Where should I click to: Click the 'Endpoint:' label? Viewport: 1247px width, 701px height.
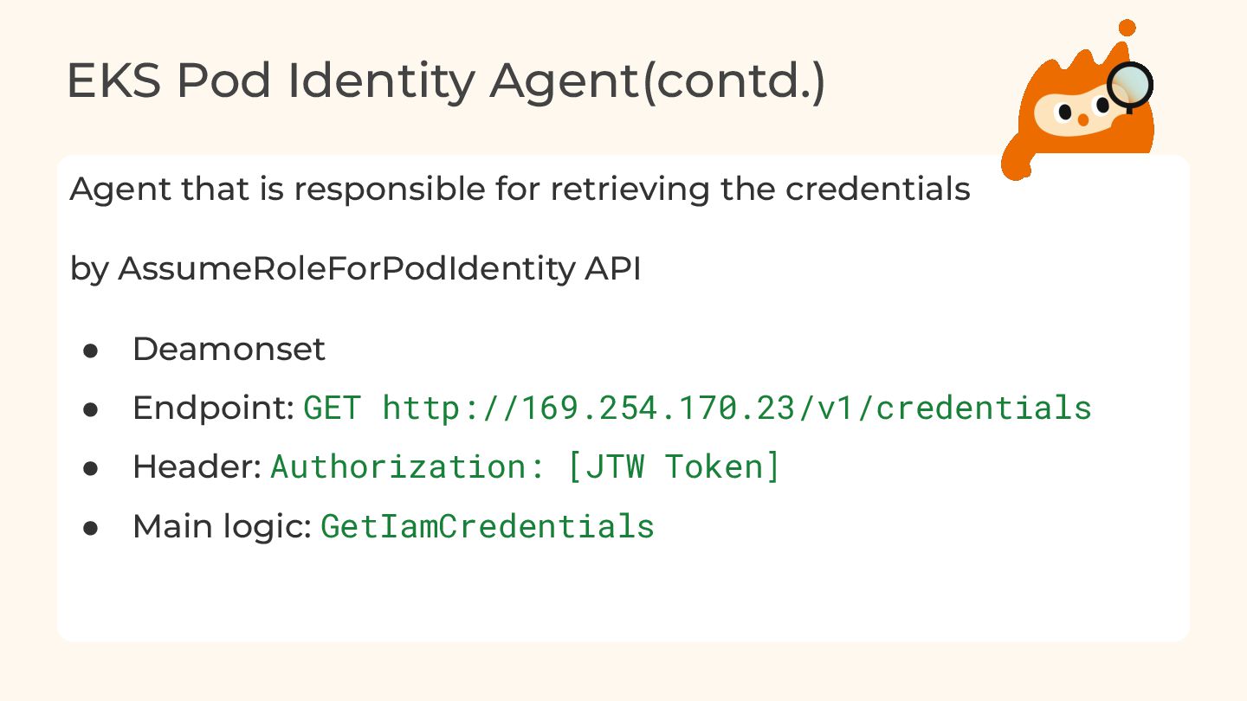click(214, 408)
